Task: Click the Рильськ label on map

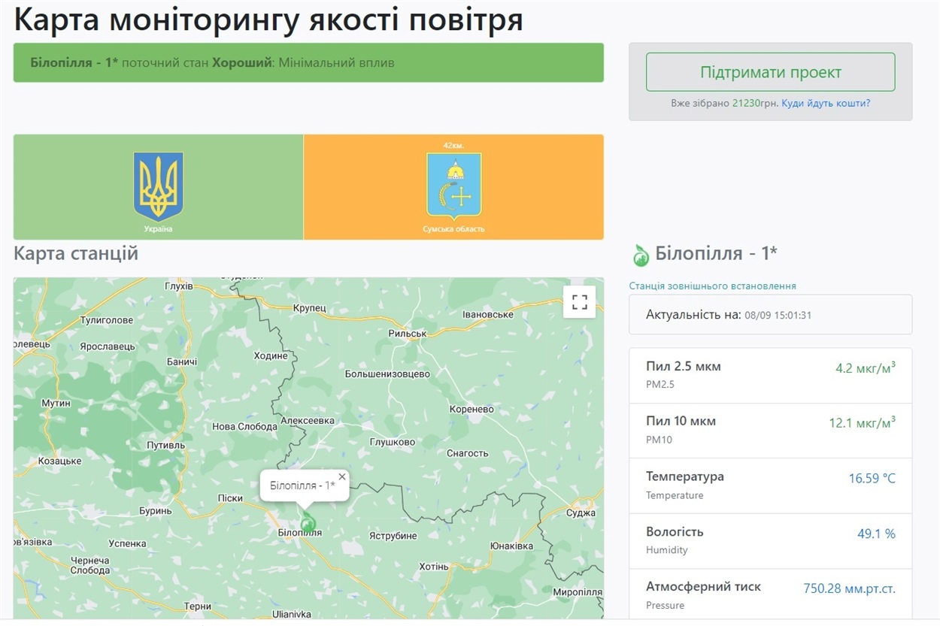Action: pos(408,333)
